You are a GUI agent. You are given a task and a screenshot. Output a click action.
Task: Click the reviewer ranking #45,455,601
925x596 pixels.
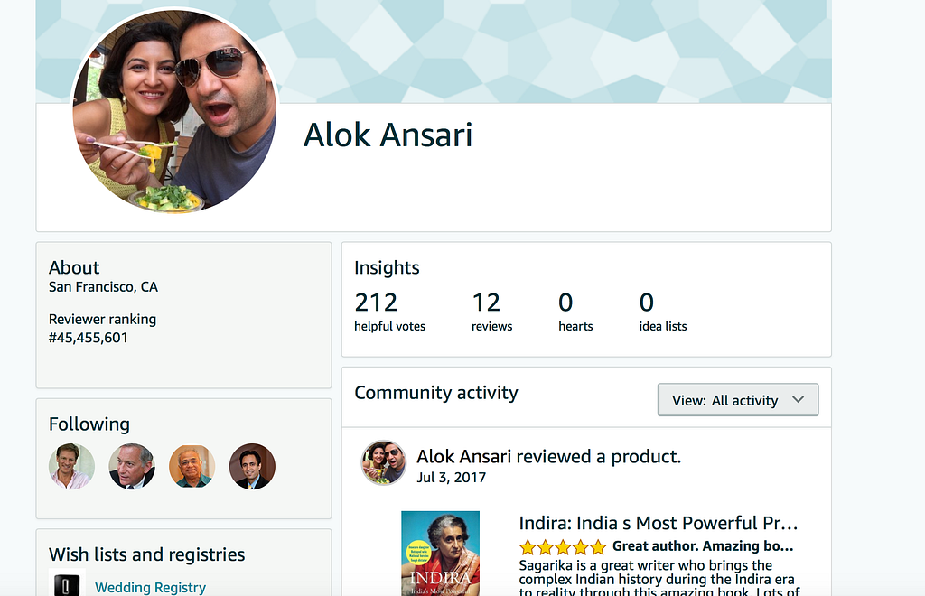89,338
